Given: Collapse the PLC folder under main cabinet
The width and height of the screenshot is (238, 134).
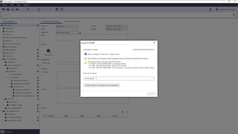Looking at the screenshot, I should [3, 99].
